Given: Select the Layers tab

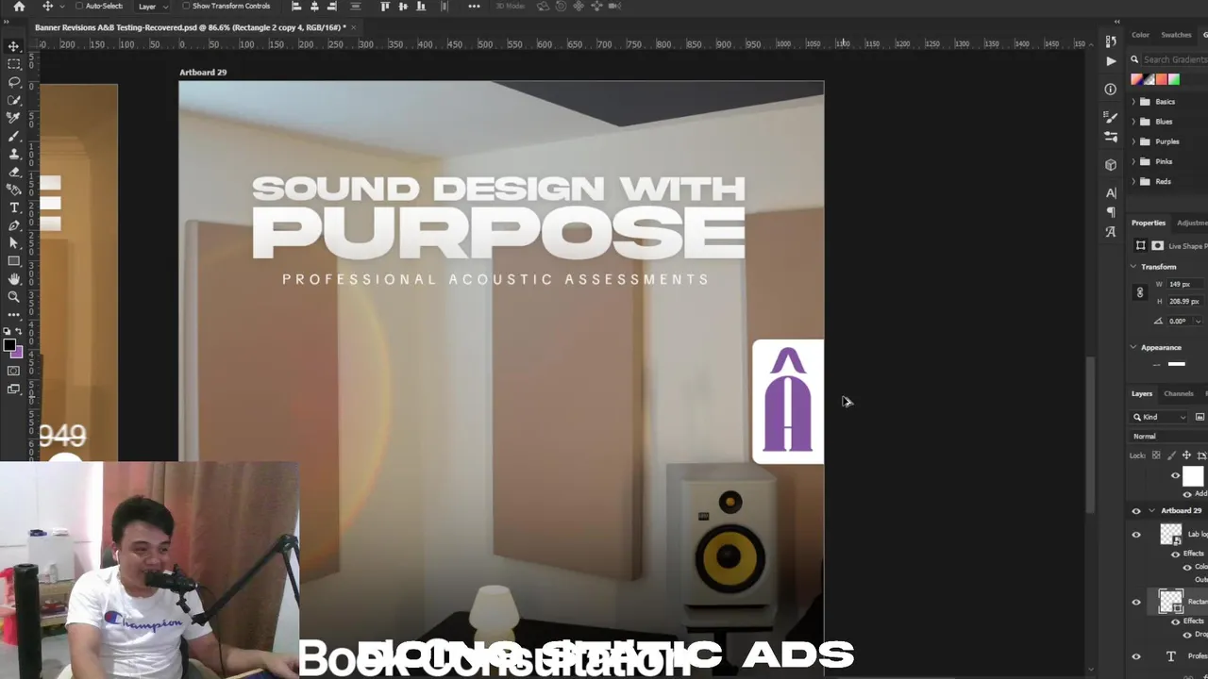Looking at the screenshot, I should 1142,393.
